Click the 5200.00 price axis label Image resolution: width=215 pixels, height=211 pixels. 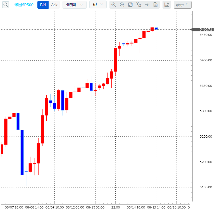[206, 162]
